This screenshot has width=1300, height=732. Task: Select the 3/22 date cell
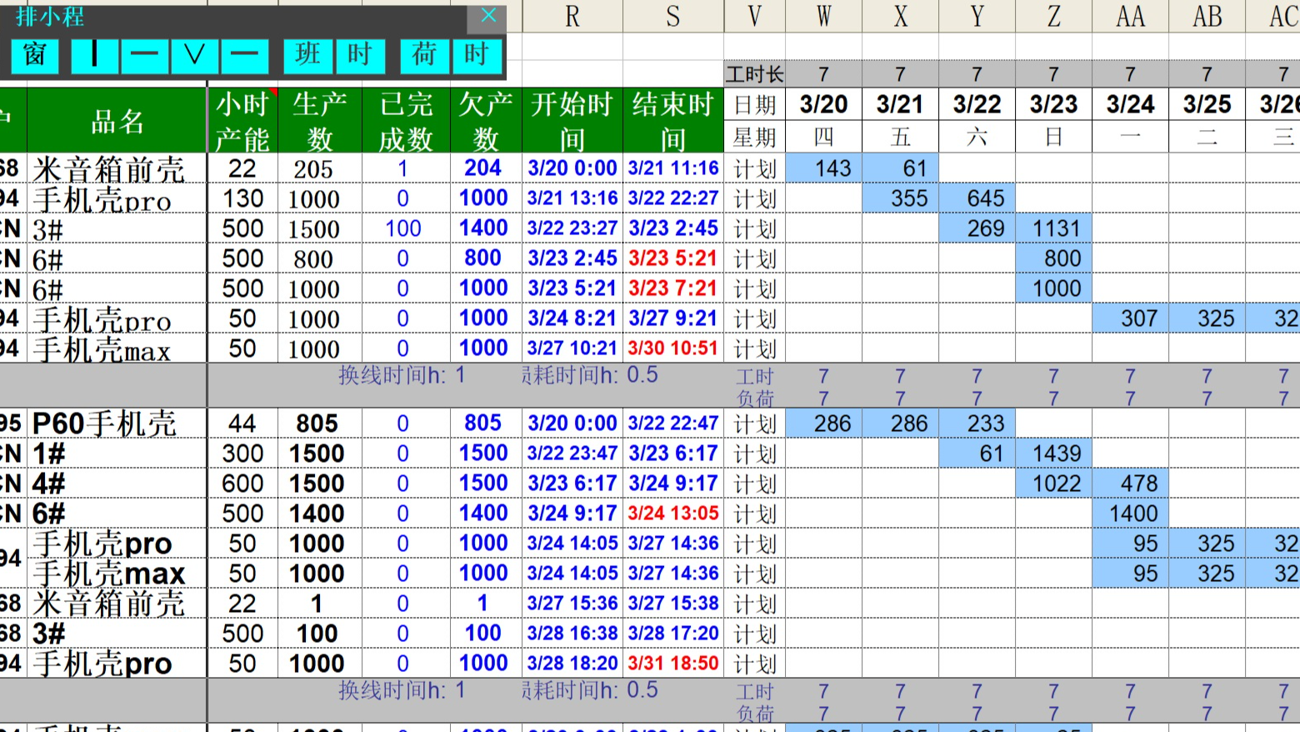pos(977,105)
